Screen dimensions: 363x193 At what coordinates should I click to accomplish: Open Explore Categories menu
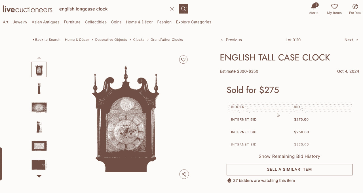[x=193, y=22]
